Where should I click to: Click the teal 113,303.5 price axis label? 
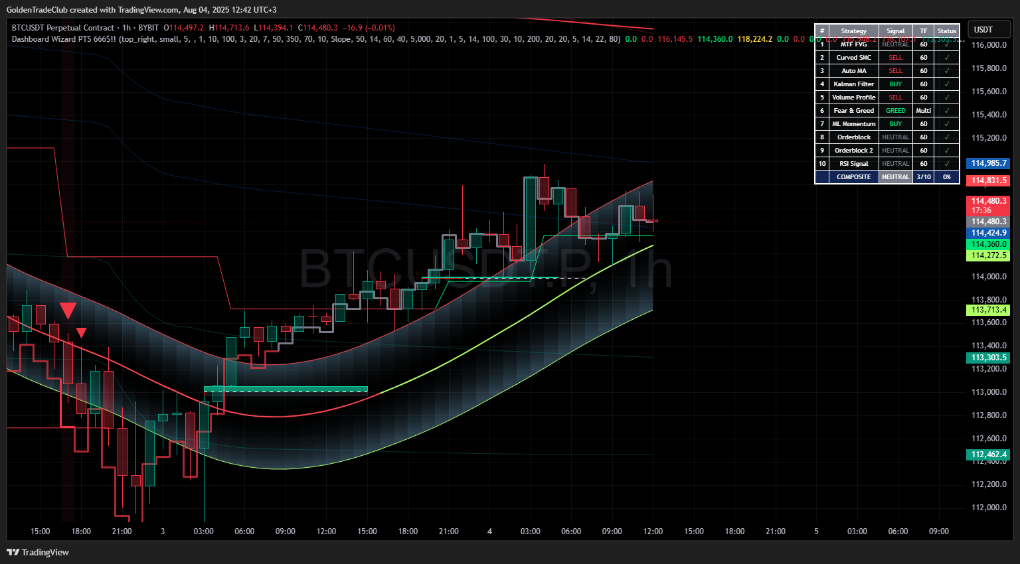point(988,358)
